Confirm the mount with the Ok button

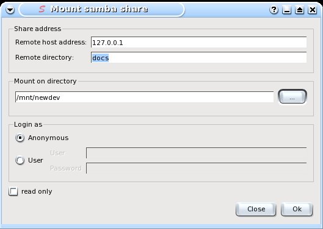[297, 210]
